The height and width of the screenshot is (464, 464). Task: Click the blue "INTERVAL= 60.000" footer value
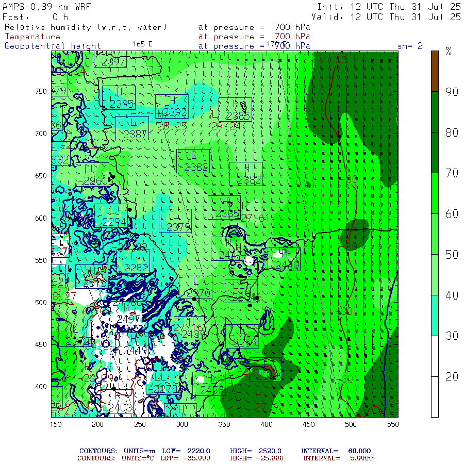point(336,451)
